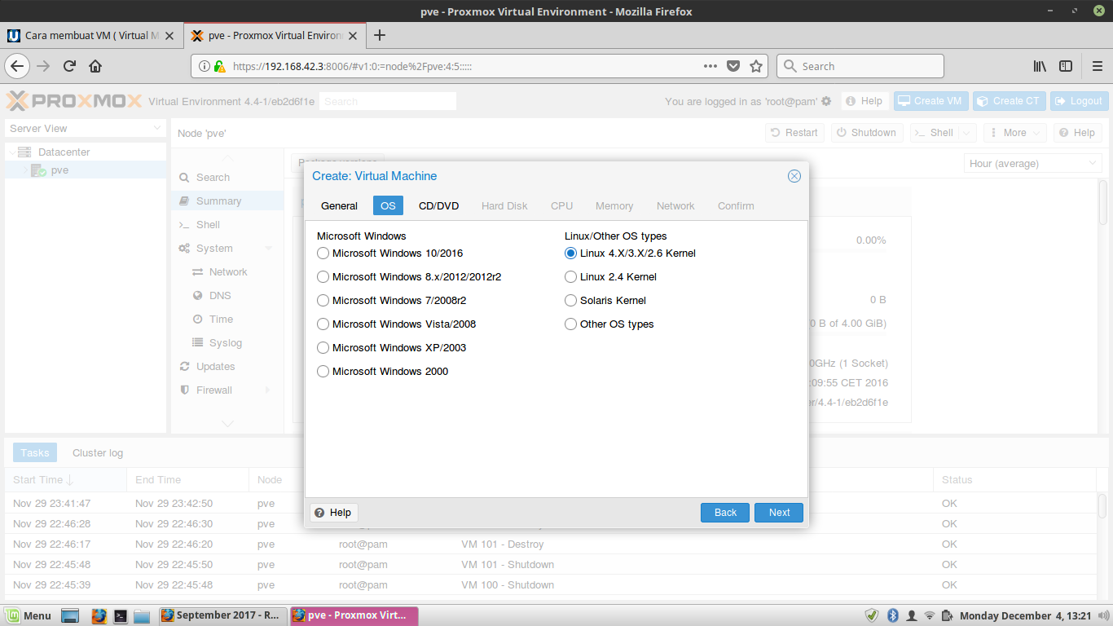This screenshot has width=1113, height=626.
Task: Open the CD/DVD wizard tab
Action: click(438, 205)
